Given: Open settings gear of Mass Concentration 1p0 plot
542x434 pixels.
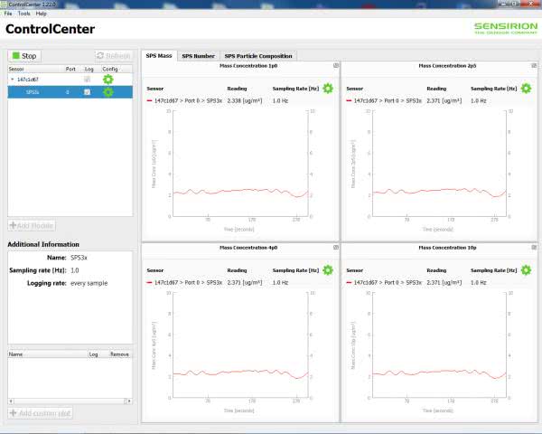Looking at the screenshot, I should coord(328,89).
